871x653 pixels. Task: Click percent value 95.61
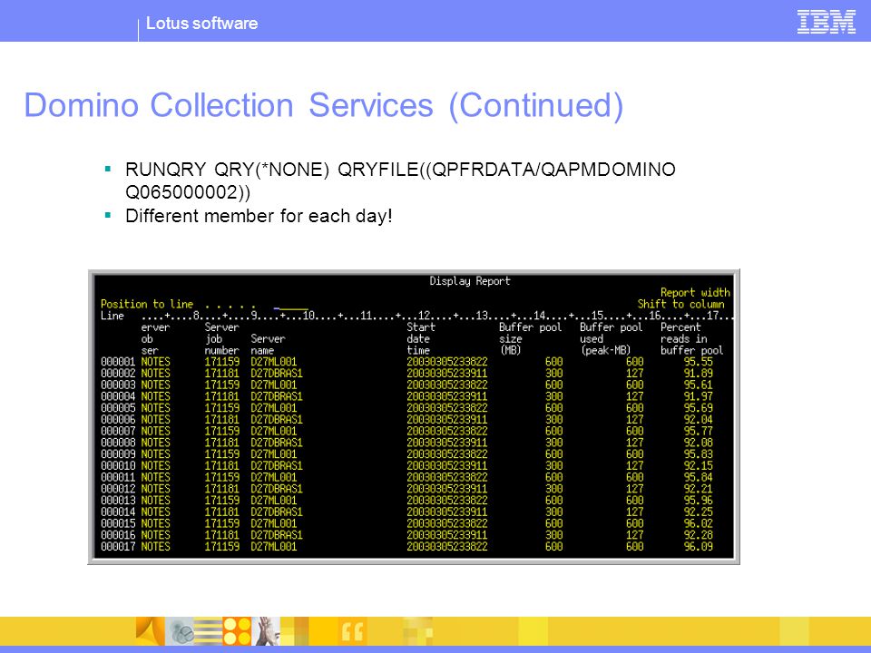(x=698, y=385)
